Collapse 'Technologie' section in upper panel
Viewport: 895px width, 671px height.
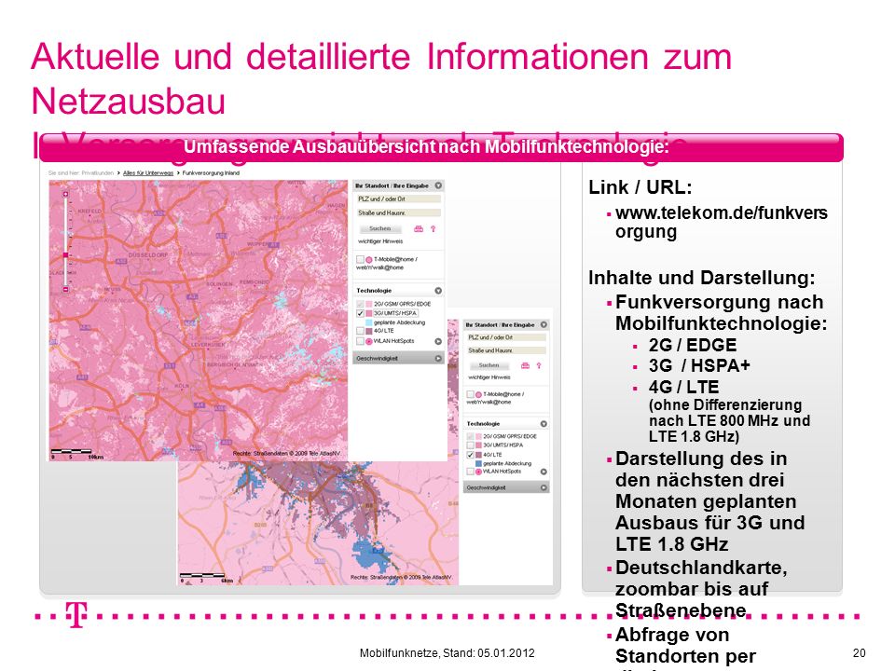tap(438, 291)
